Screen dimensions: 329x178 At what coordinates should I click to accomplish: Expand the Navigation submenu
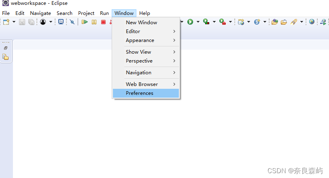pos(146,73)
